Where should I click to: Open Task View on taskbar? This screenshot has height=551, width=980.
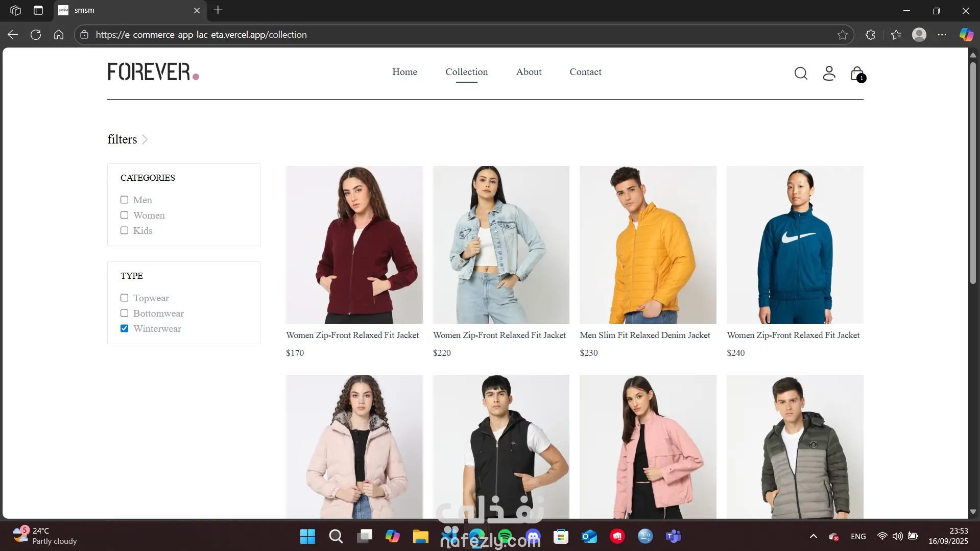pos(365,536)
